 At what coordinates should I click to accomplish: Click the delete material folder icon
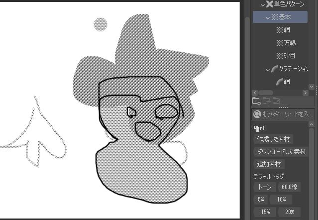click(266, 101)
